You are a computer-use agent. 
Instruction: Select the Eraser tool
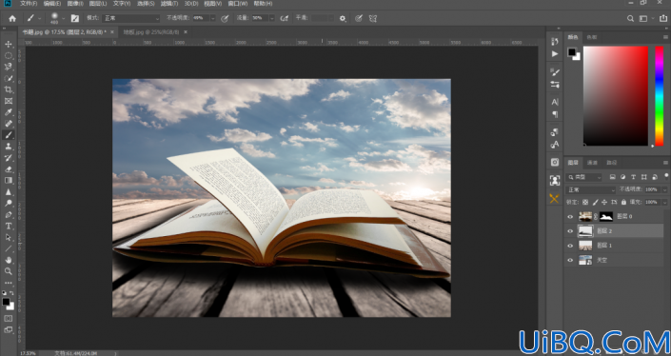tap(9, 169)
